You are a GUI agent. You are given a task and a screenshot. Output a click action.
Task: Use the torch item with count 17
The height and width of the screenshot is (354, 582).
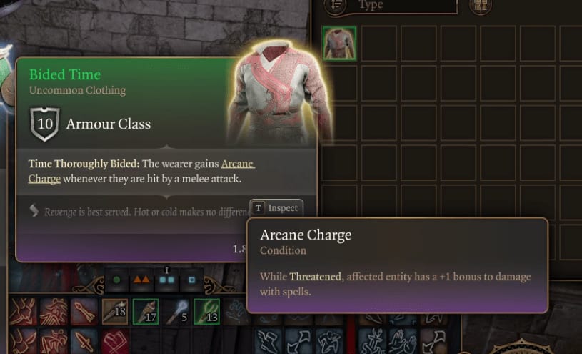click(146, 311)
